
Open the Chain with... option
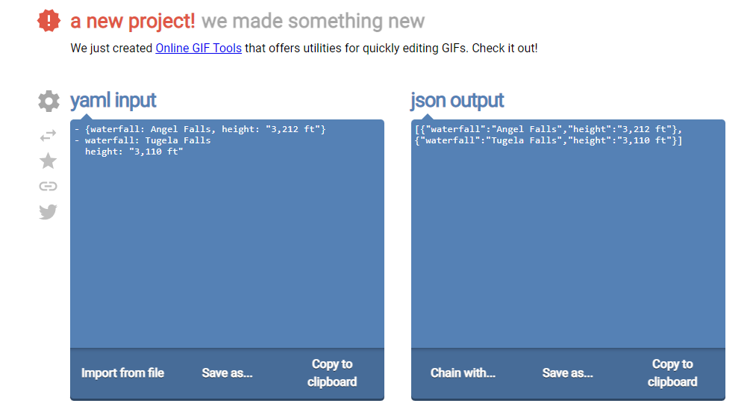(x=463, y=373)
